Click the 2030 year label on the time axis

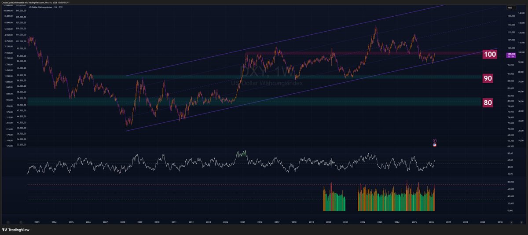tap(500, 222)
